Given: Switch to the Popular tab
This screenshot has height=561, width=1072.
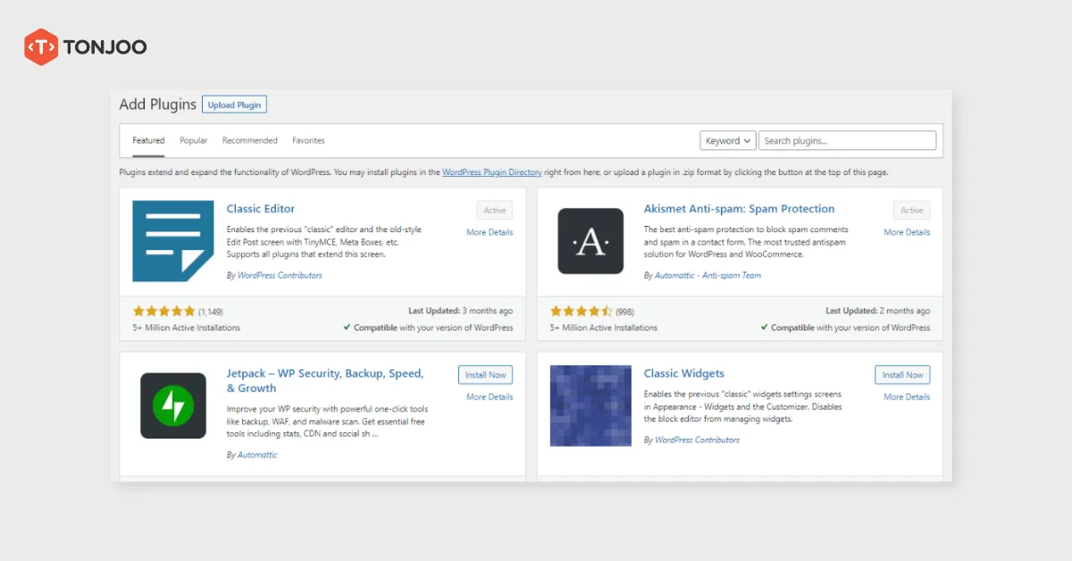Looking at the screenshot, I should [x=193, y=140].
